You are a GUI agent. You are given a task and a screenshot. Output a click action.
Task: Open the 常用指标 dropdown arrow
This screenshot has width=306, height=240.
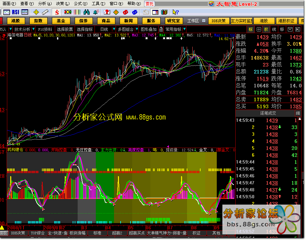pyautogui.click(x=184, y=29)
